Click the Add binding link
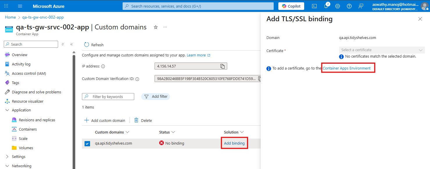Image resolution: width=430 pixels, height=169 pixels. pos(234,143)
